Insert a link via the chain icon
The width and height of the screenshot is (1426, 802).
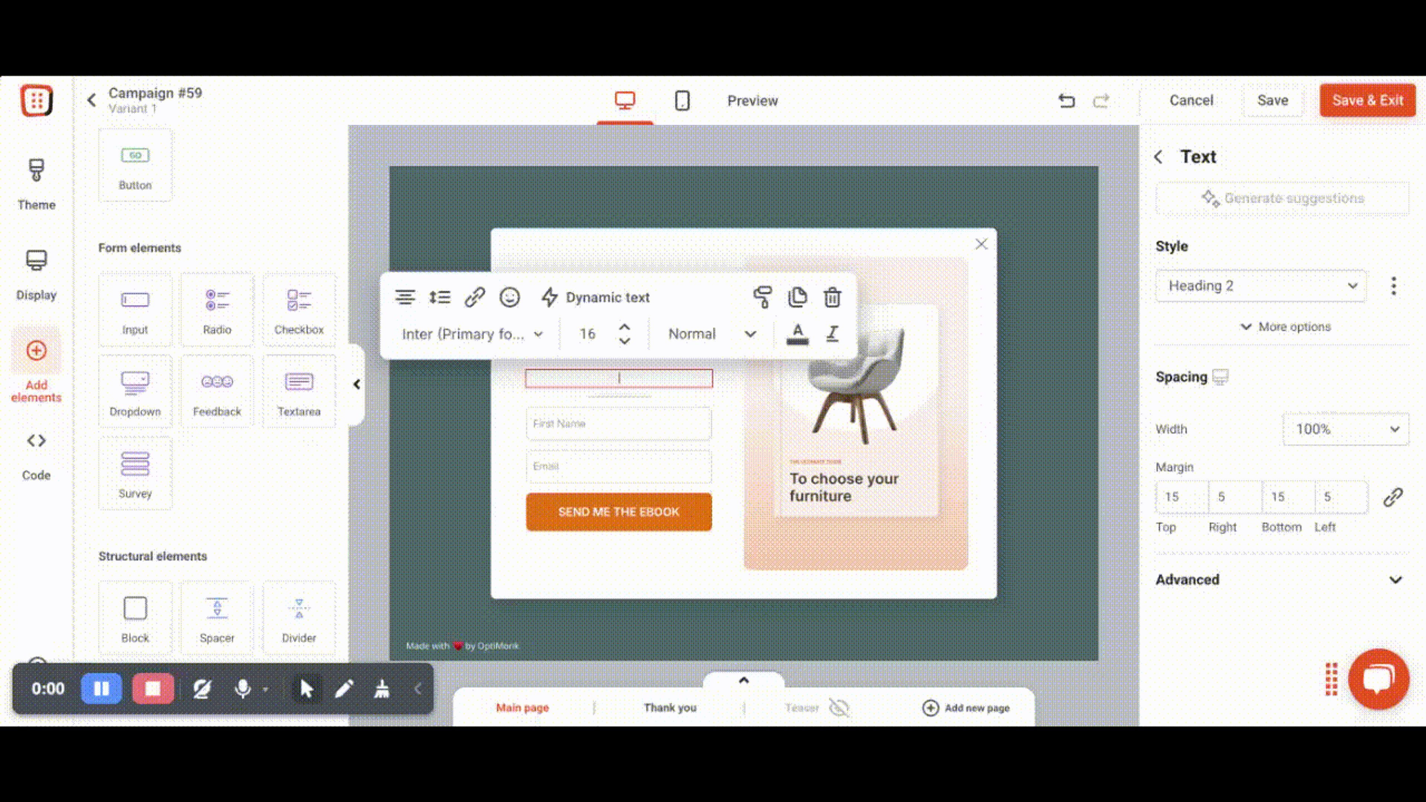(475, 297)
